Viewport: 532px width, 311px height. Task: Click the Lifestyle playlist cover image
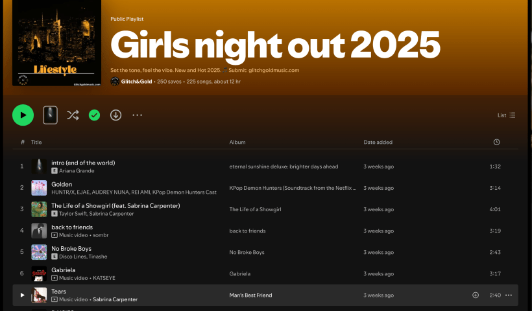click(56, 44)
